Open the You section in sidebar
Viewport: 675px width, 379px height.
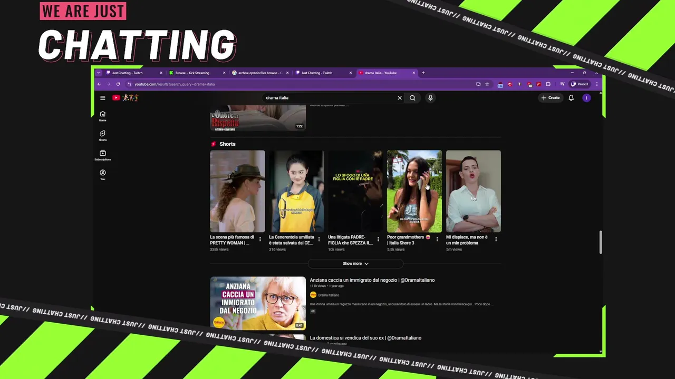tap(103, 175)
